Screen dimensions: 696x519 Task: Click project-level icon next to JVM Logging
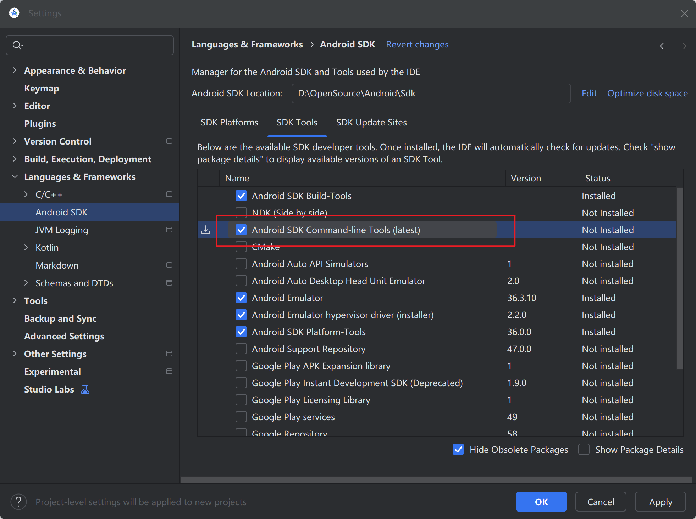tap(169, 230)
